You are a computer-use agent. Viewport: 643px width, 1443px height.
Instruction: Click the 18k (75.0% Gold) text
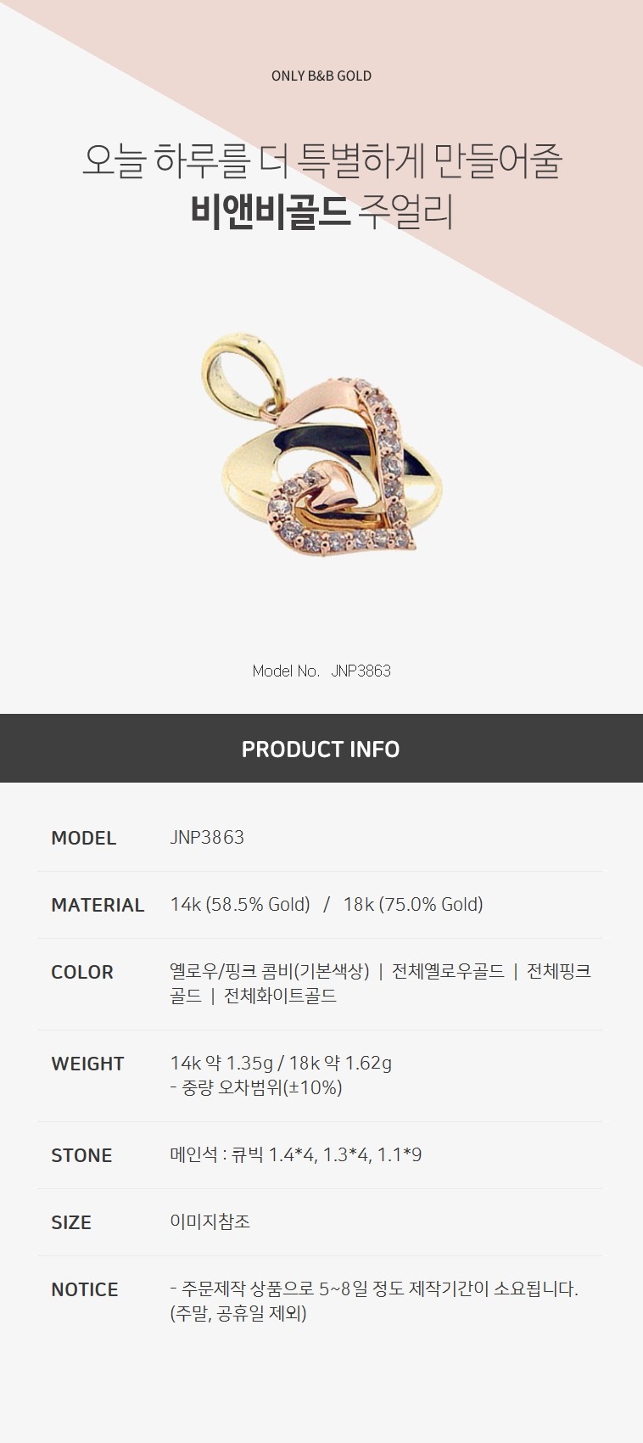coord(413,905)
